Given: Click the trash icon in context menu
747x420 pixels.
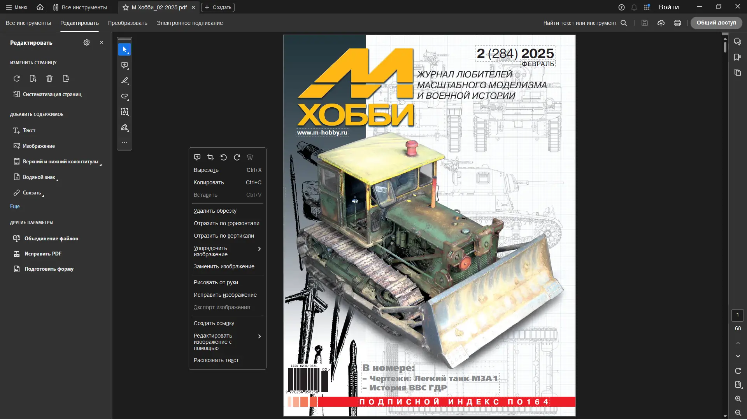Looking at the screenshot, I should click(250, 157).
